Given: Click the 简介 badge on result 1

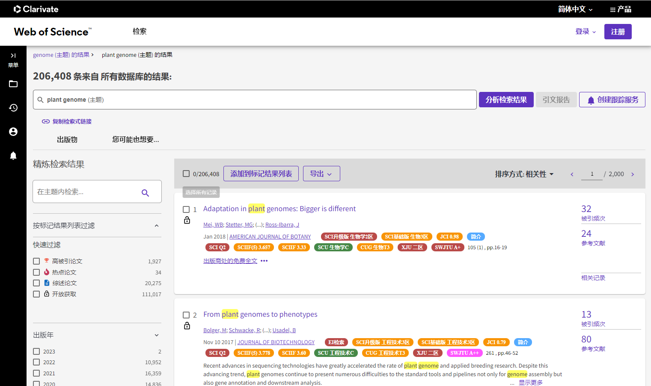Looking at the screenshot, I should [476, 237].
